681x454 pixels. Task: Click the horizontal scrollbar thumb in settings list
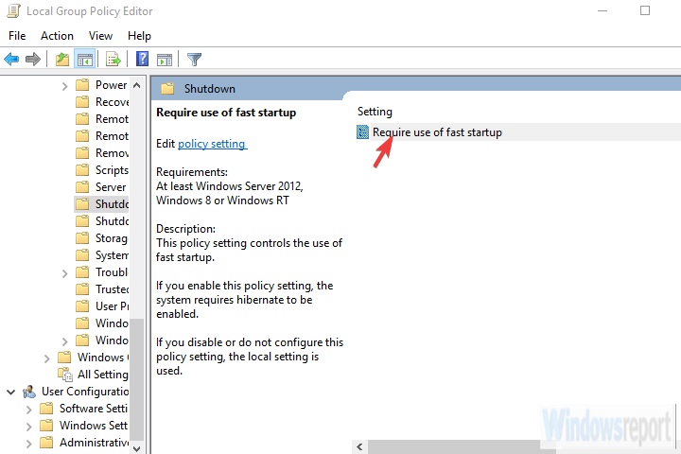click(x=462, y=447)
